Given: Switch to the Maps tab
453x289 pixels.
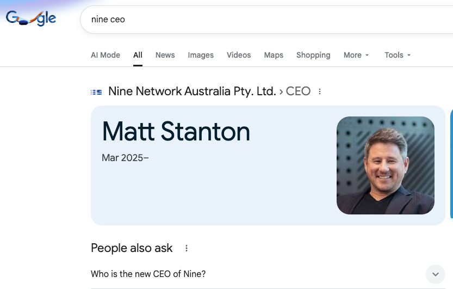Looking at the screenshot, I should click(274, 55).
